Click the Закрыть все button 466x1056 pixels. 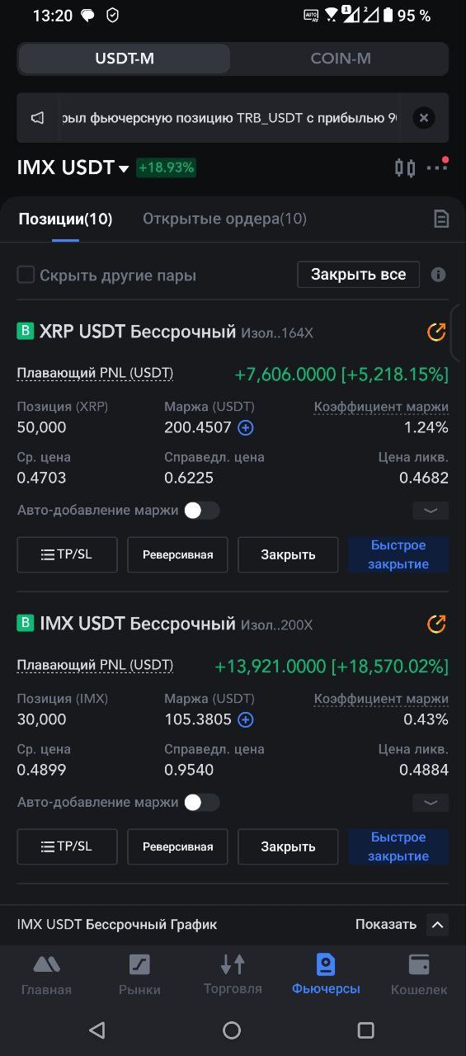click(358, 275)
